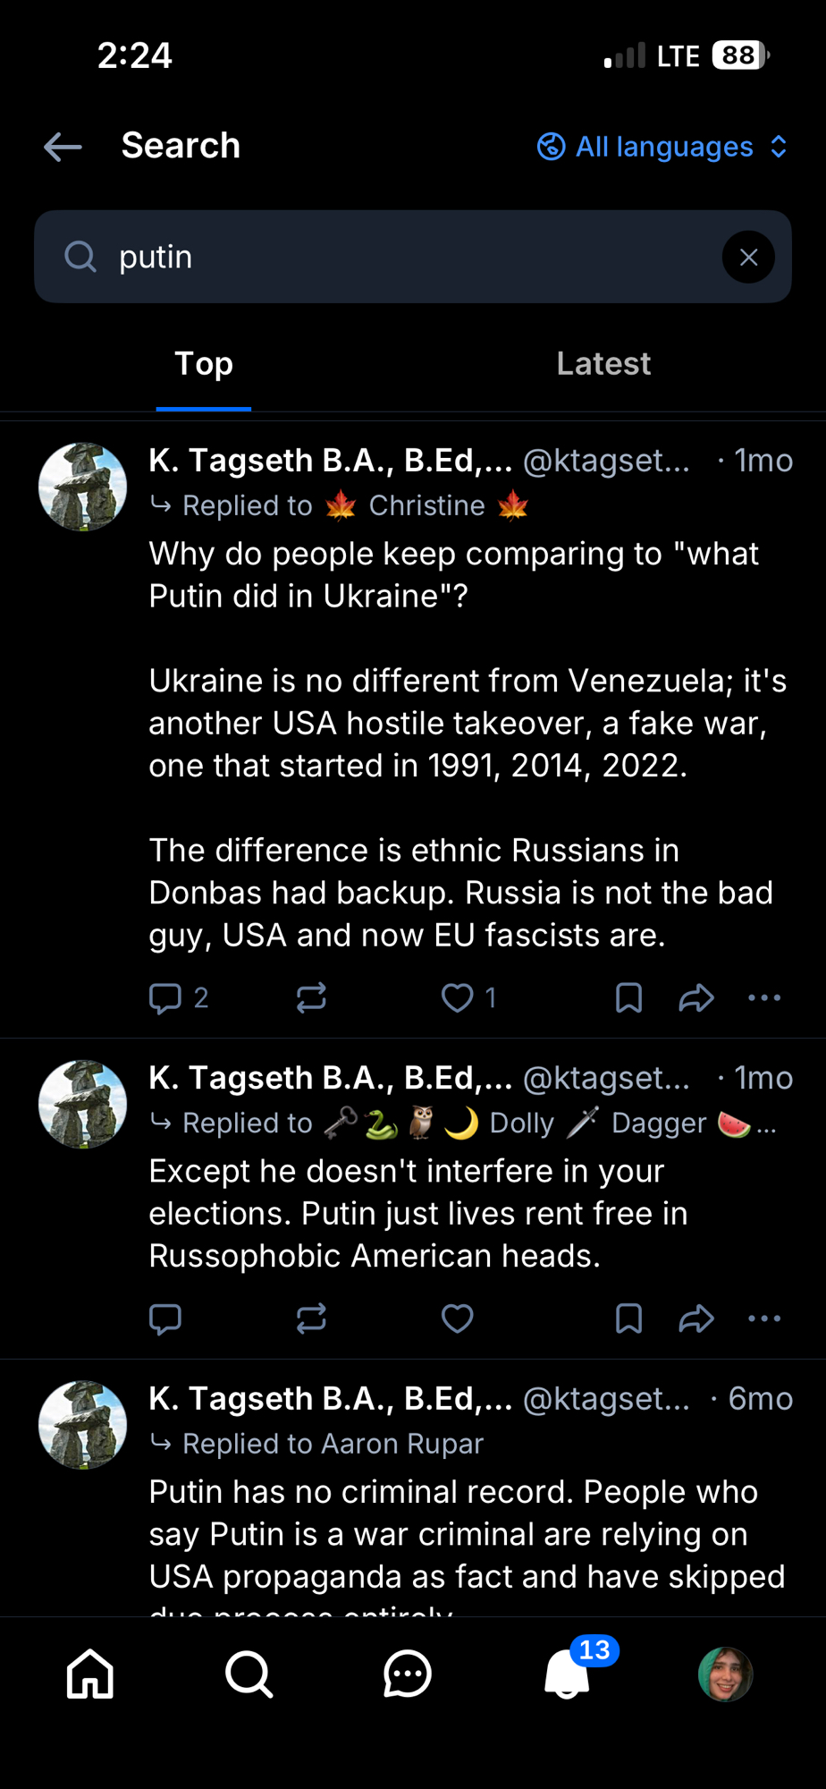Repost the Ukraine-Venezuela comparison post
The image size is (826, 1789).
tap(311, 997)
